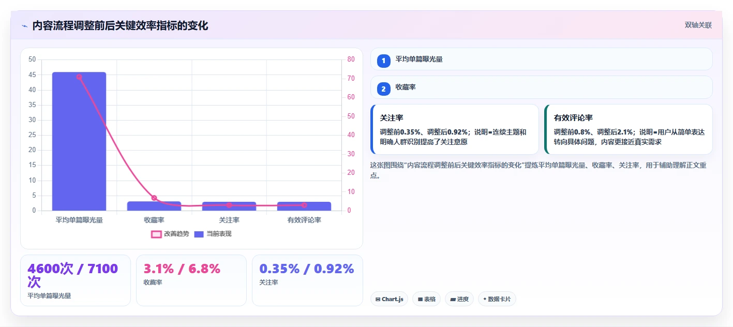Click the 0.35% / 0.92% stat value

pyautogui.click(x=306, y=269)
